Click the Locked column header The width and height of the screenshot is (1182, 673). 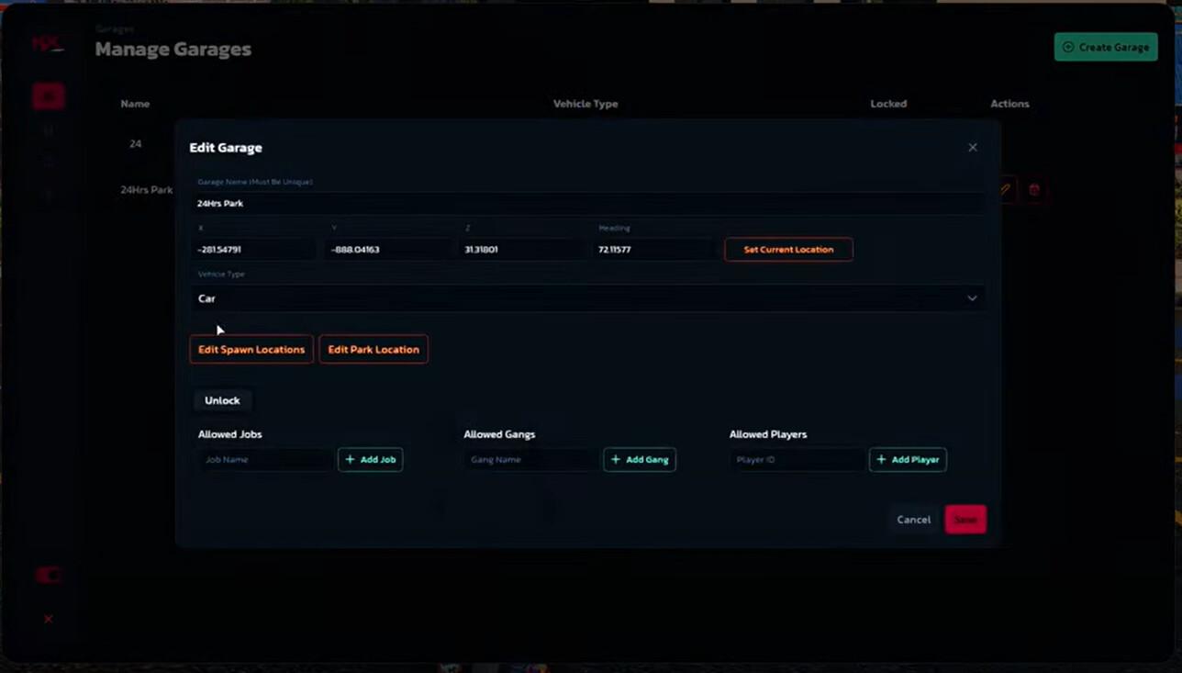[888, 104]
